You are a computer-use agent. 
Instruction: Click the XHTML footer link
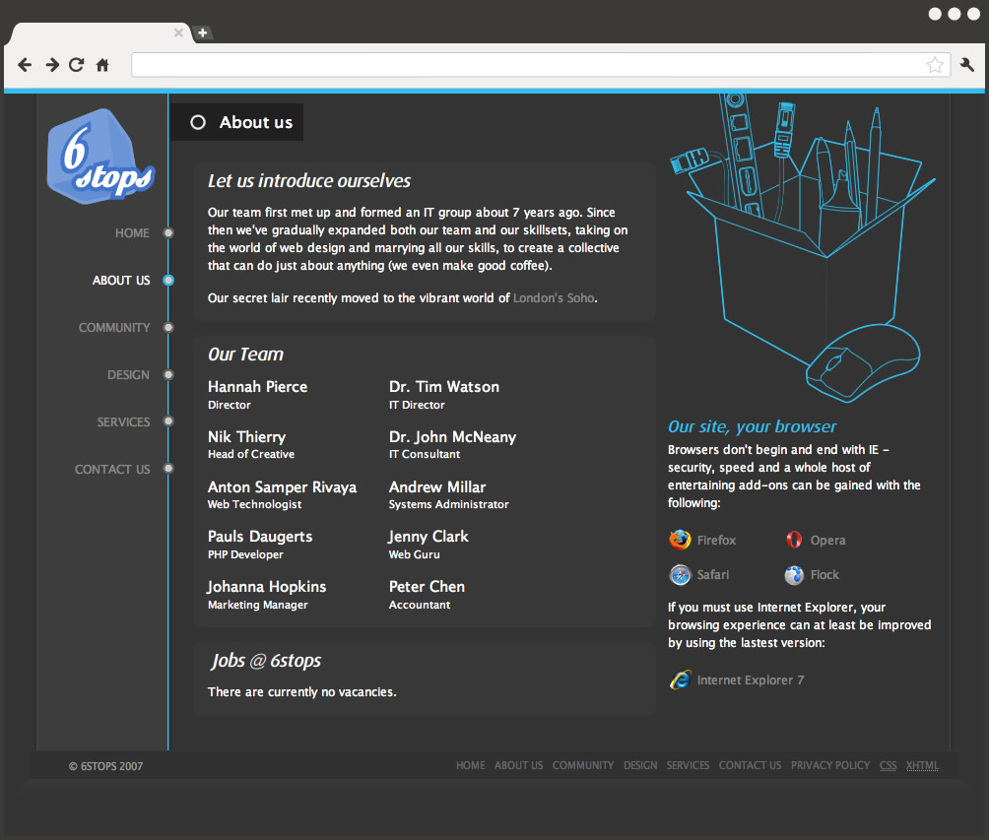tap(922, 765)
